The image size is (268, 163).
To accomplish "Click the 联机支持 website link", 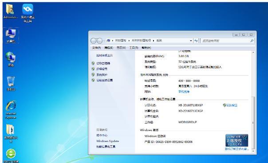I will coord(184,92).
